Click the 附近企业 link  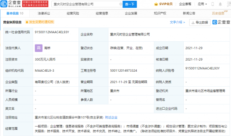(111, 117)
